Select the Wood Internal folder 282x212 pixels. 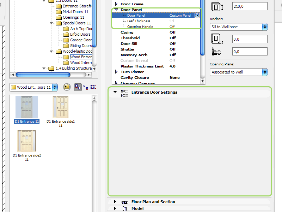(x=78, y=63)
